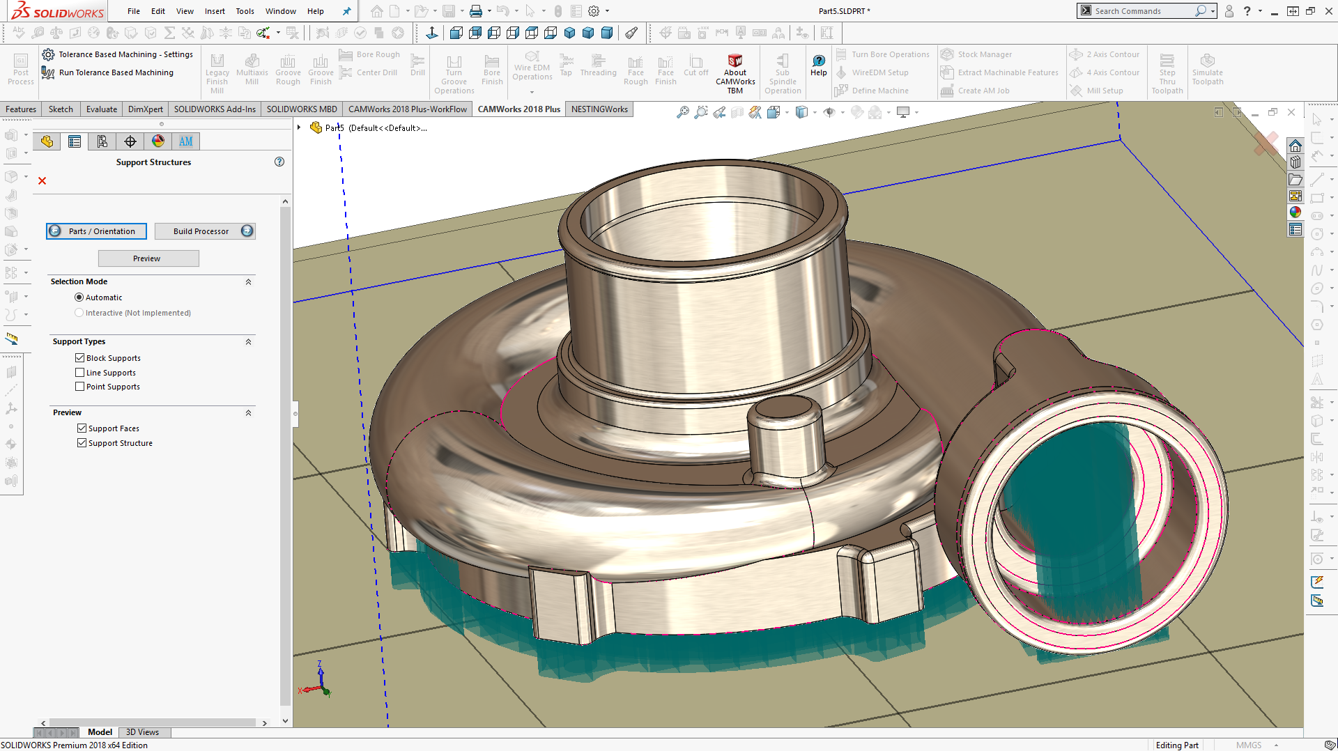Collapse the Support Types section
1338x751 pixels.
248,341
